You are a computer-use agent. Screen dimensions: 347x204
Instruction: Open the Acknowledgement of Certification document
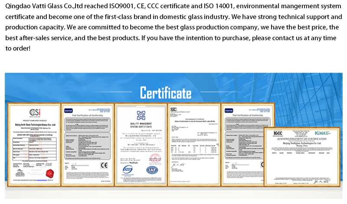[x=301, y=160]
